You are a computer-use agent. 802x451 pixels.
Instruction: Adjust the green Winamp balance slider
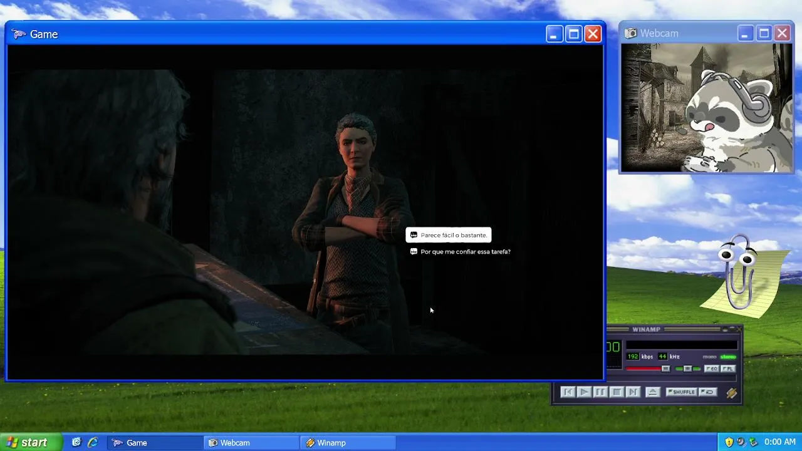tap(687, 369)
